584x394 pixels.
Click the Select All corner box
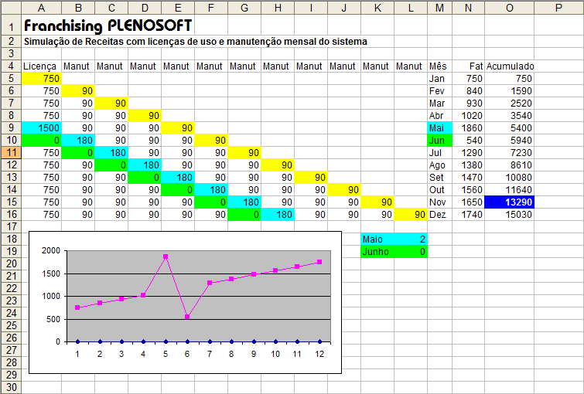coord(11,6)
